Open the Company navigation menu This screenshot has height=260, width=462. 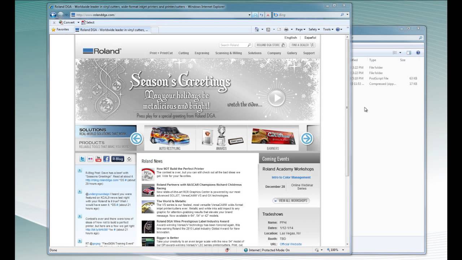[274, 53]
